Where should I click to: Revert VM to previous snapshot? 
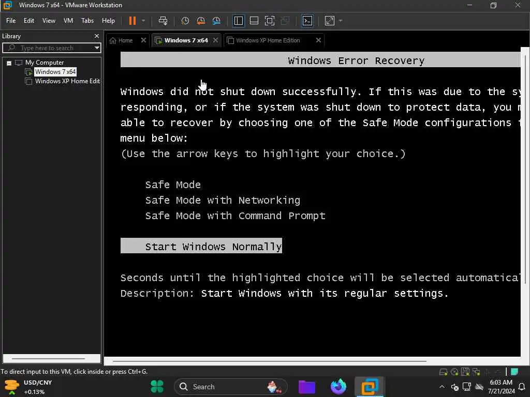(201, 21)
